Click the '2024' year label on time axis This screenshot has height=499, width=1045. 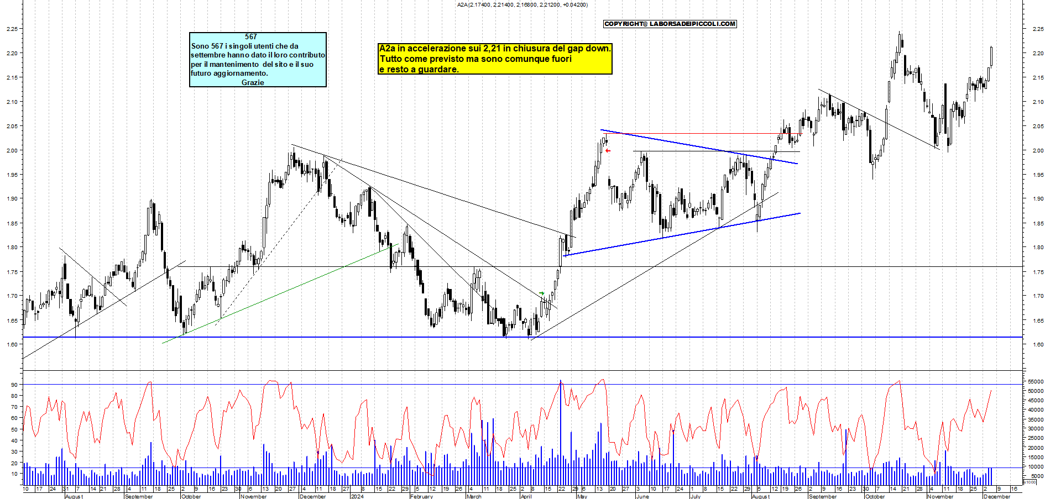(357, 496)
